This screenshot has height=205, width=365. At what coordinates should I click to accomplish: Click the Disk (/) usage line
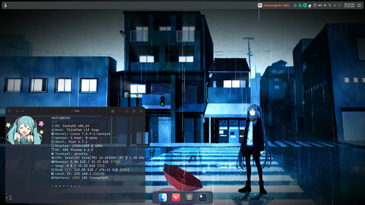tap(90, 170)
